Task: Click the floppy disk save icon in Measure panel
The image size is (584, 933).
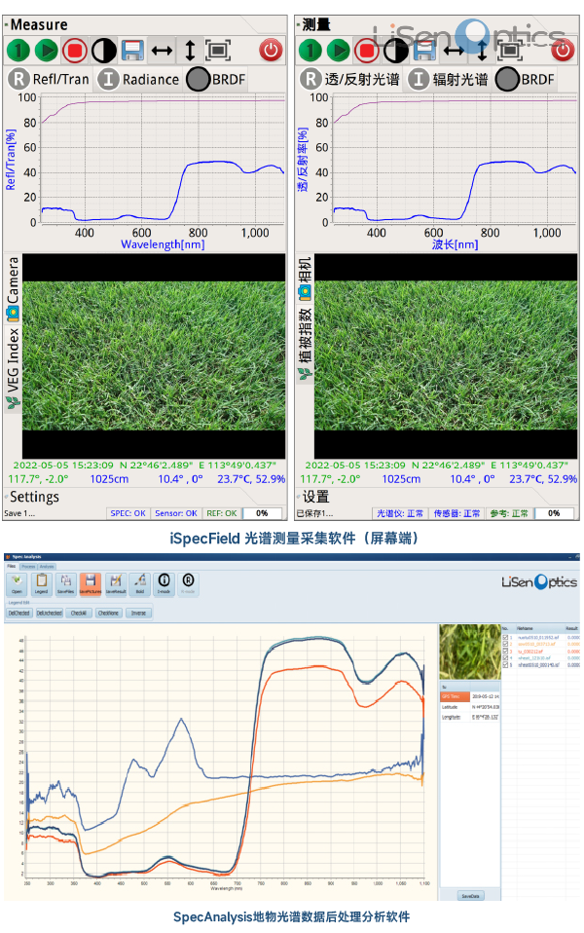Action: pos(132,51)
